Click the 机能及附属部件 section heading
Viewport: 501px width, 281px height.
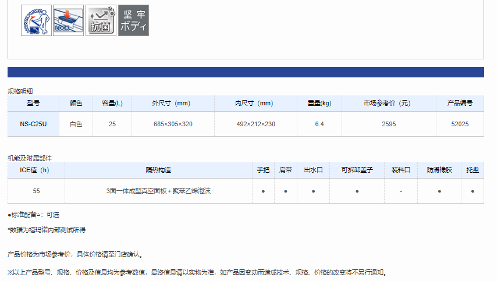[30, 158]
